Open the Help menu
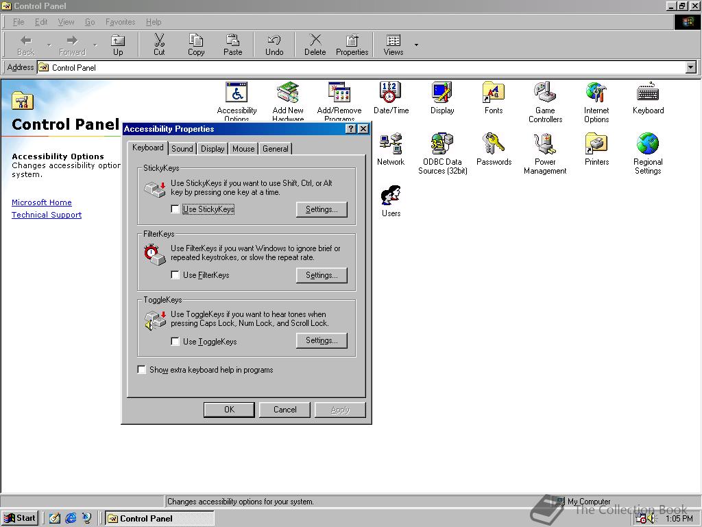The height and width of the screenshot is (527, 702). click(154, 22)
